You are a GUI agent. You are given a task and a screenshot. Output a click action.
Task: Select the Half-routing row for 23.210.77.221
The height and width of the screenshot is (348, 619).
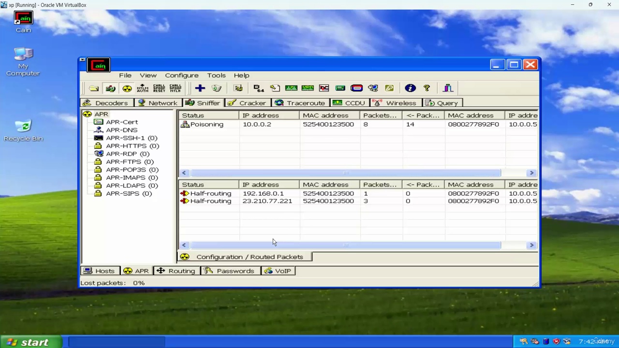[x=358, y=201]
